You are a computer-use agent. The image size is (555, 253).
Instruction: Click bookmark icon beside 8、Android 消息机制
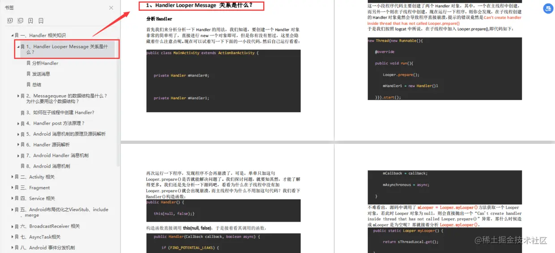[x=23, y=166]
